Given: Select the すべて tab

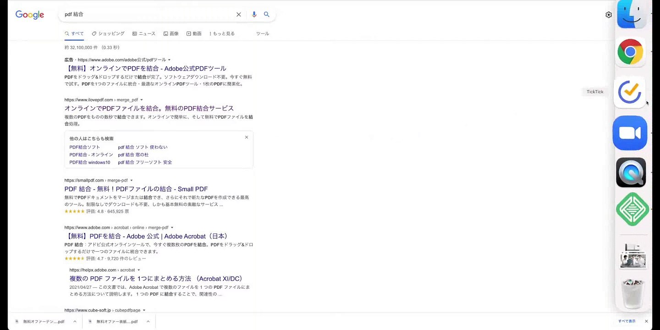Looking at the screenshot, I should tap(74, 33).
